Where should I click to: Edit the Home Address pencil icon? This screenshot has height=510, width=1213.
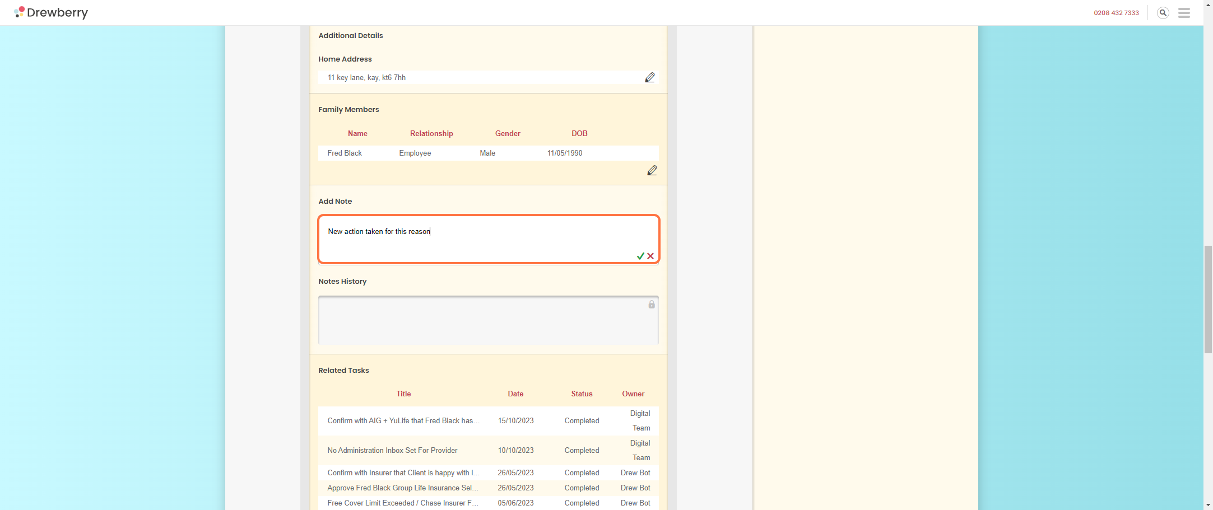point(650,77)
